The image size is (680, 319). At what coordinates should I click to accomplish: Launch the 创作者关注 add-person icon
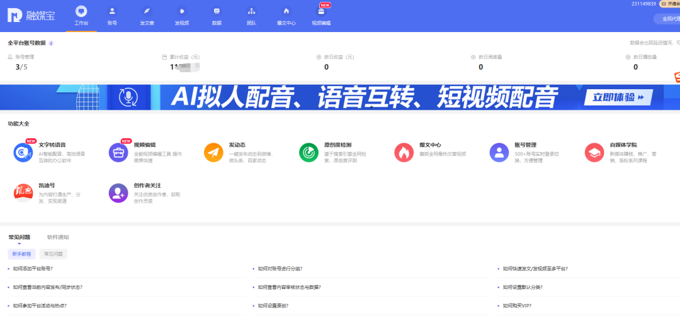(118, 193)
